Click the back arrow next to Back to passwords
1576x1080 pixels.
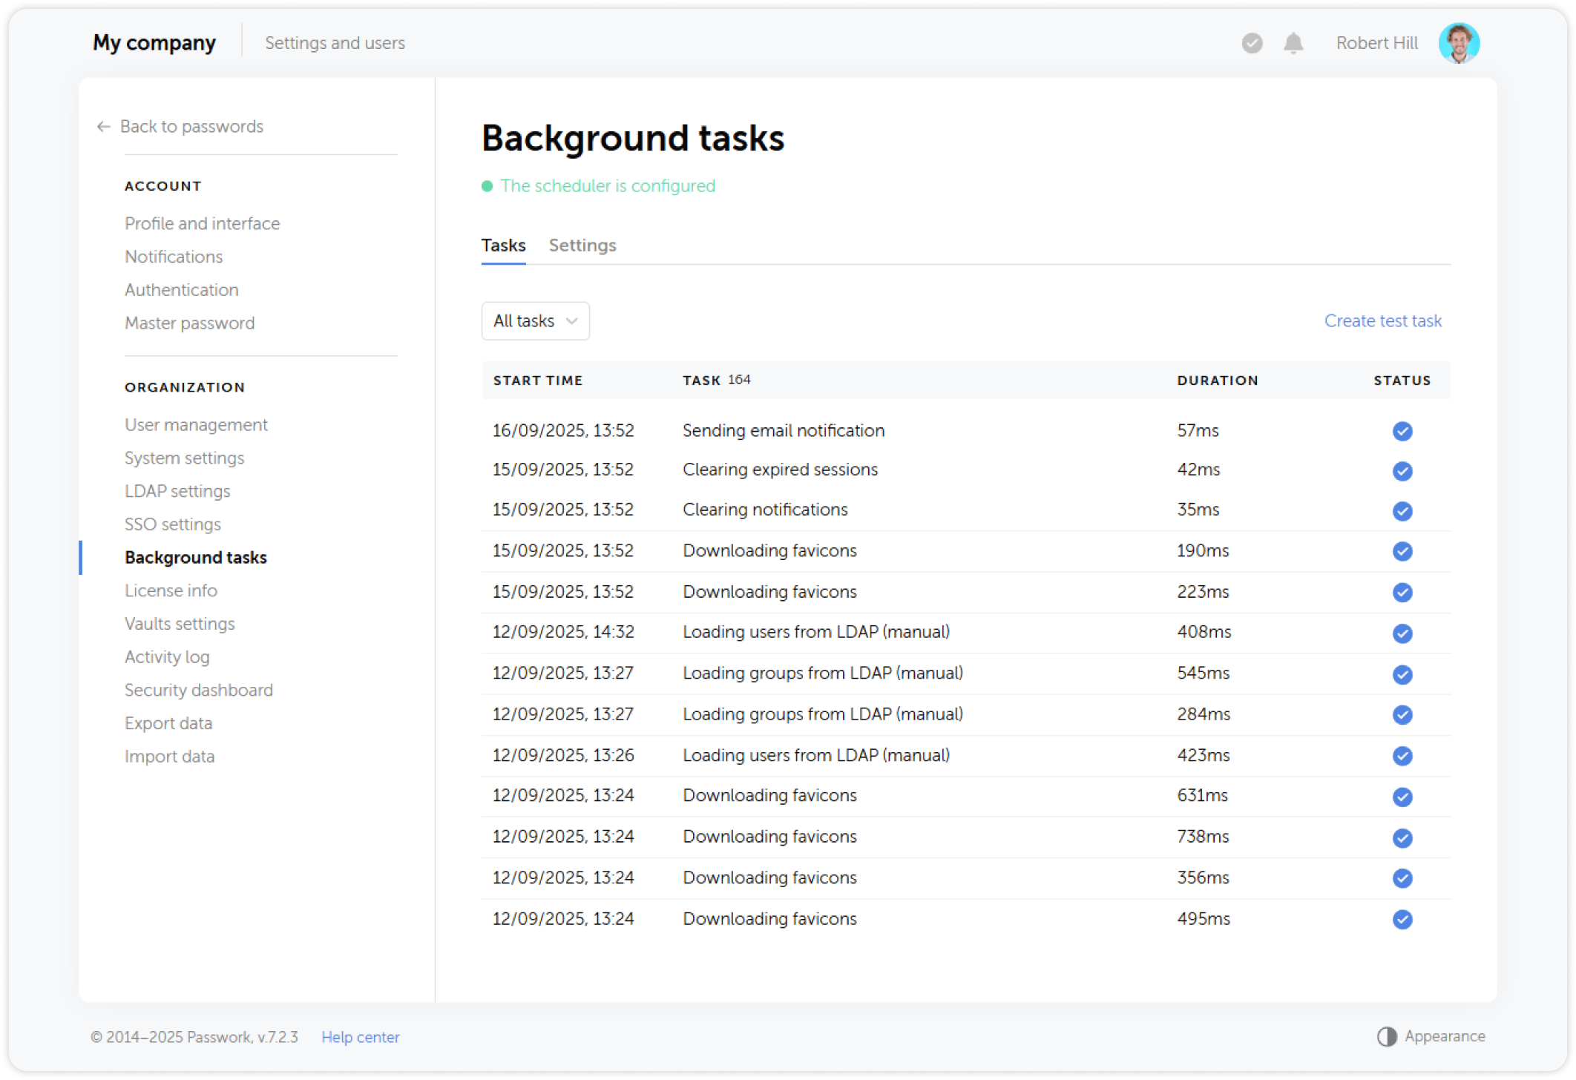102,126
